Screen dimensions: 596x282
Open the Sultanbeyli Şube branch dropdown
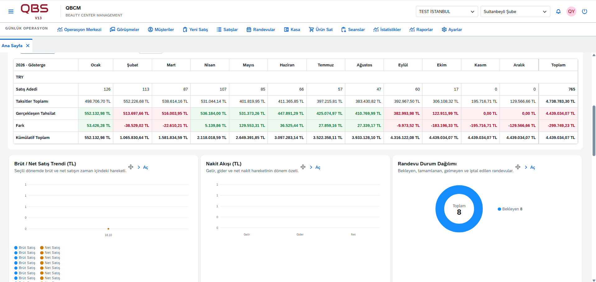tap(515, 11)
